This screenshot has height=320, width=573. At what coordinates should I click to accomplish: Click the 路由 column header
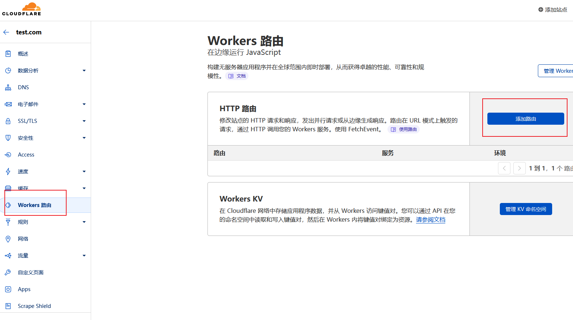220,153
